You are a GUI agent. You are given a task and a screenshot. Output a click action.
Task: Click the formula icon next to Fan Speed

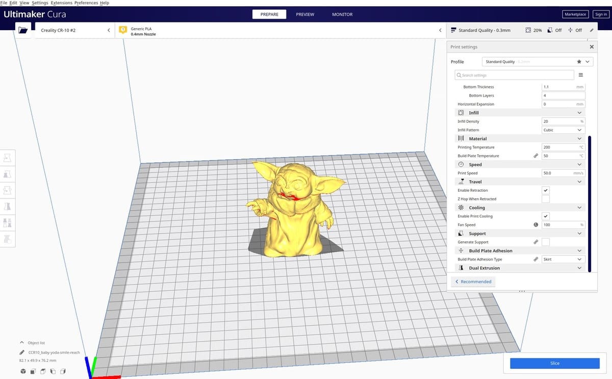pos(535,225)
